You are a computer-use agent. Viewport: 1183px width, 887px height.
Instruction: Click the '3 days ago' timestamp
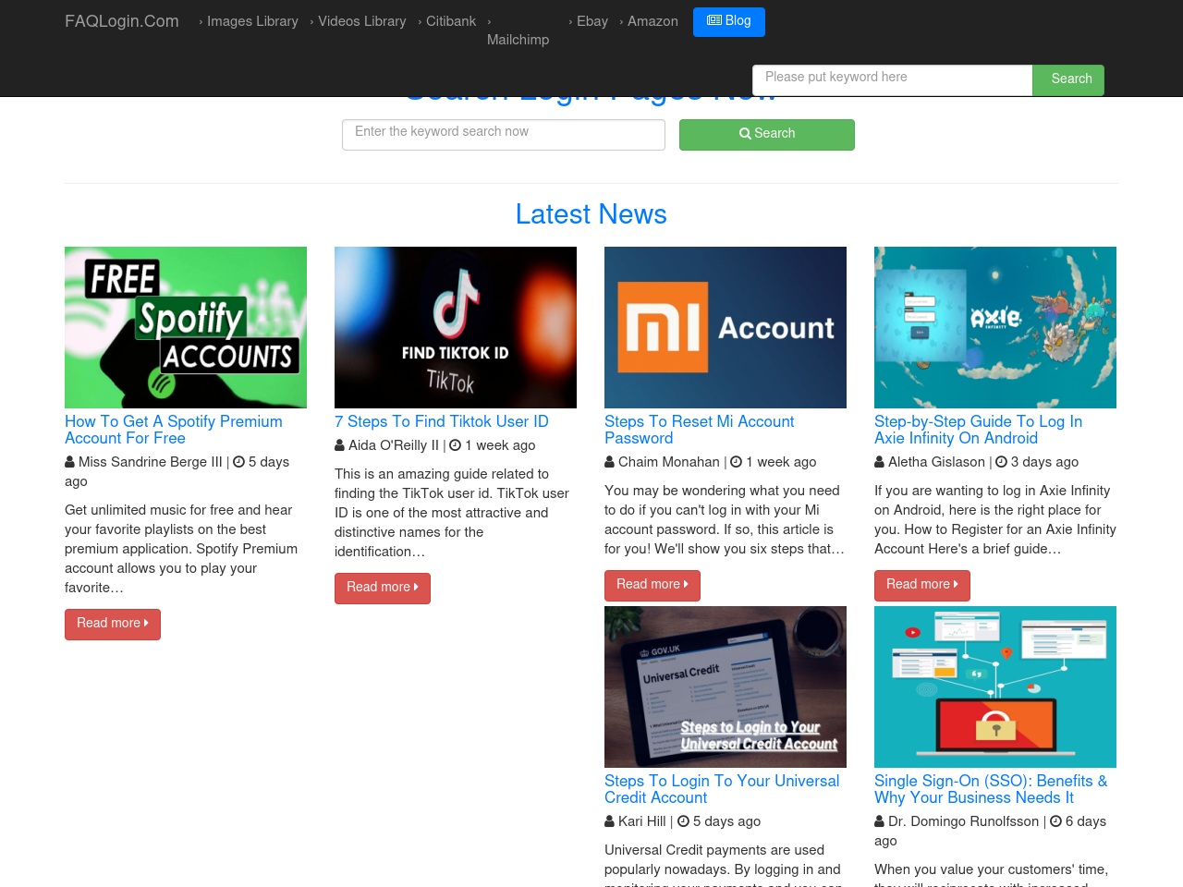(1044, 462)
